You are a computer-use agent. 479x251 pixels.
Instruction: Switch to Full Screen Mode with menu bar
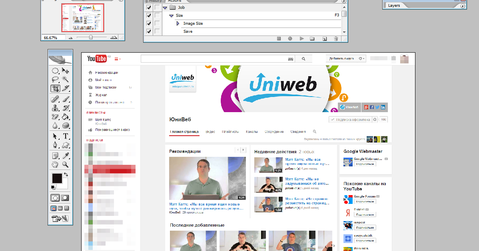(60, 208)
